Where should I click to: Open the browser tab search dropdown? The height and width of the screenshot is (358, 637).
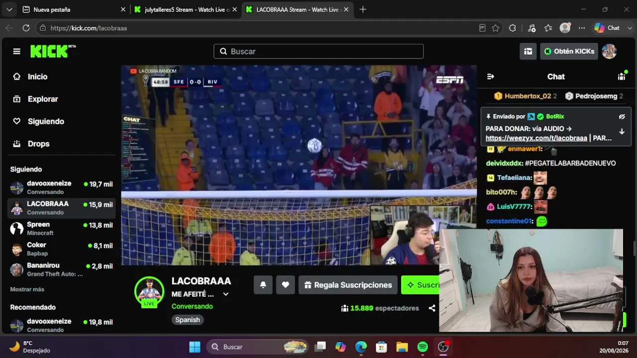pyautogui.click(x=9, y=9)
